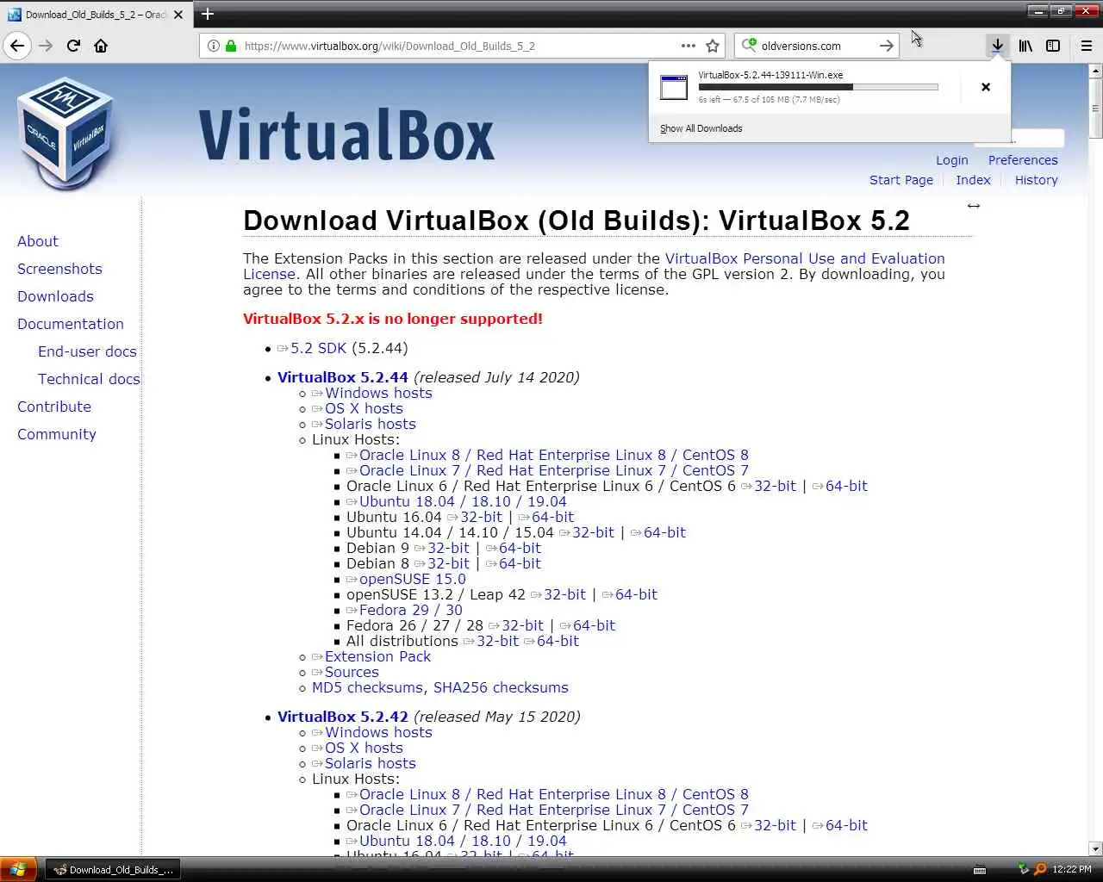The image size is (1103, 882).
Task: Download 5.2.44 OS X hosts
Action: [364, 408]
